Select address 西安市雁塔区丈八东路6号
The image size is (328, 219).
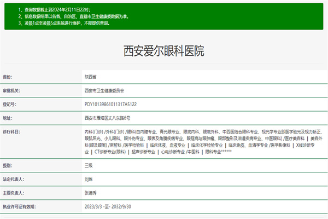(107, 118)
